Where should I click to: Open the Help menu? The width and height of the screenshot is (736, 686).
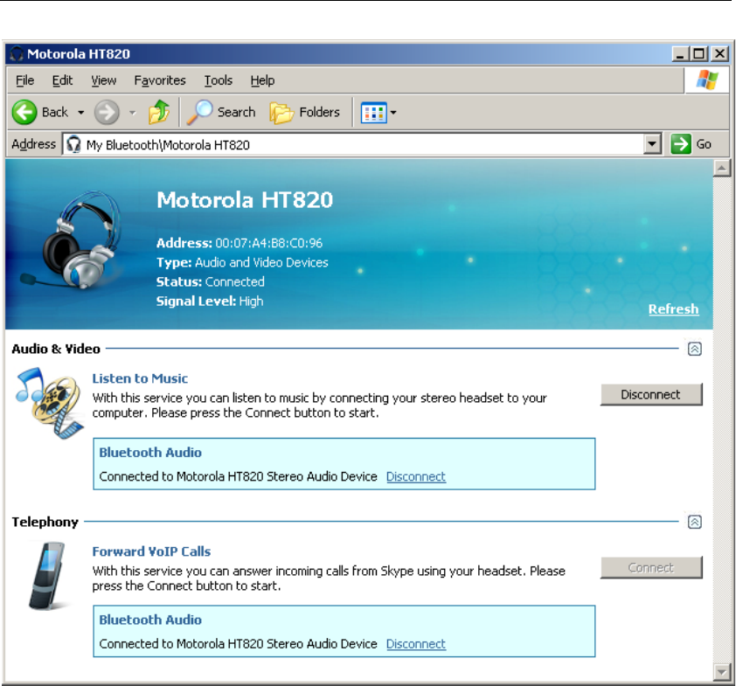(x=262, y=80)
